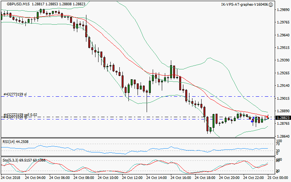Click the 24 Oct 18:00 time axis label
The height and width of the screenshot is (182, 291).
coord(205,178)
